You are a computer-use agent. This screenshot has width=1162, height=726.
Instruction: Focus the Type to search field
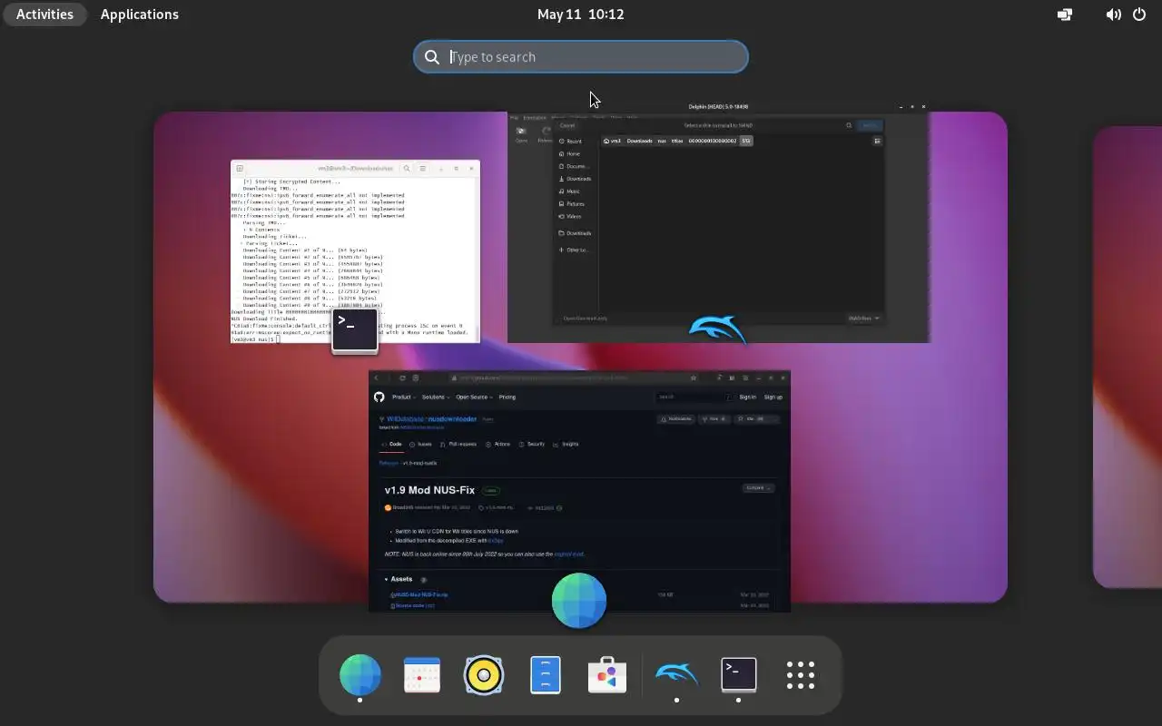tap(581, 56)
